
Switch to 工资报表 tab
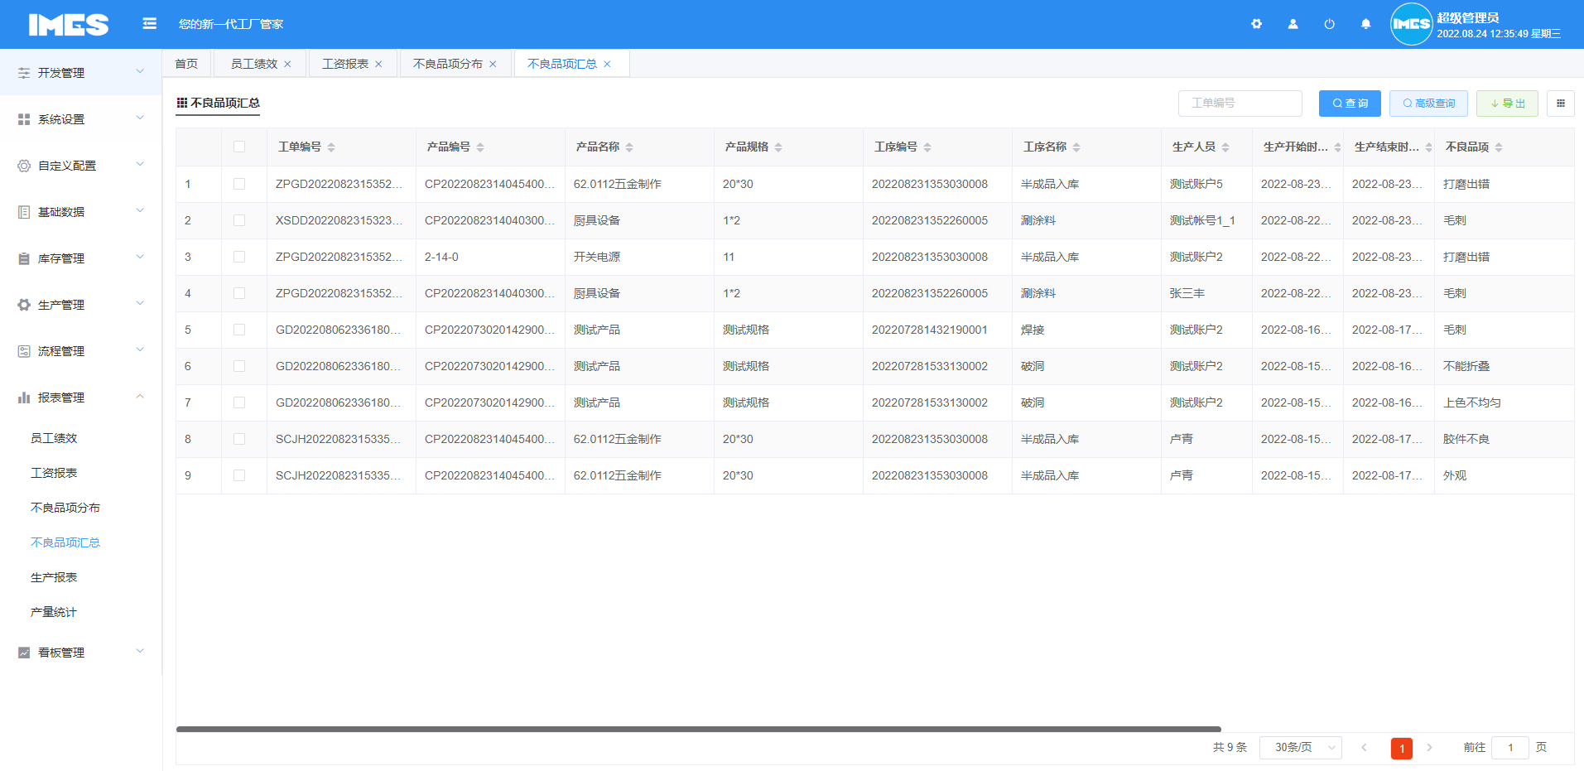tap(344, 64)
